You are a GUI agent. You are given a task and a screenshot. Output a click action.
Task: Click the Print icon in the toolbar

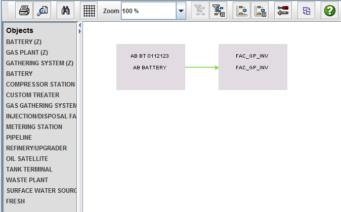[x=24, y=11]
